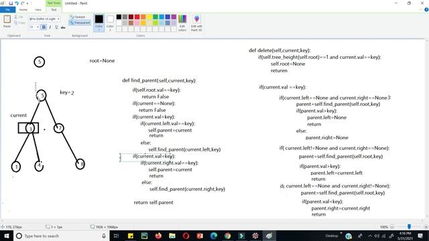Click 'return self.parent' text on canvas
Viewport: 429px width, 241px height.
pyautogui.click(x=154, y=202)
